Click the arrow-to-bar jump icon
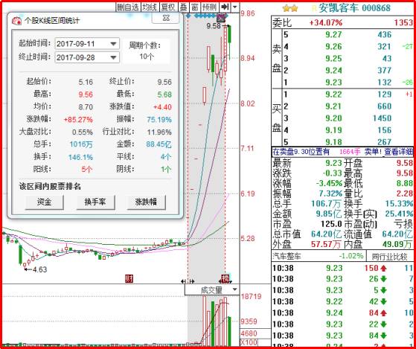The image size is (416, 349). tap(225, 7)
